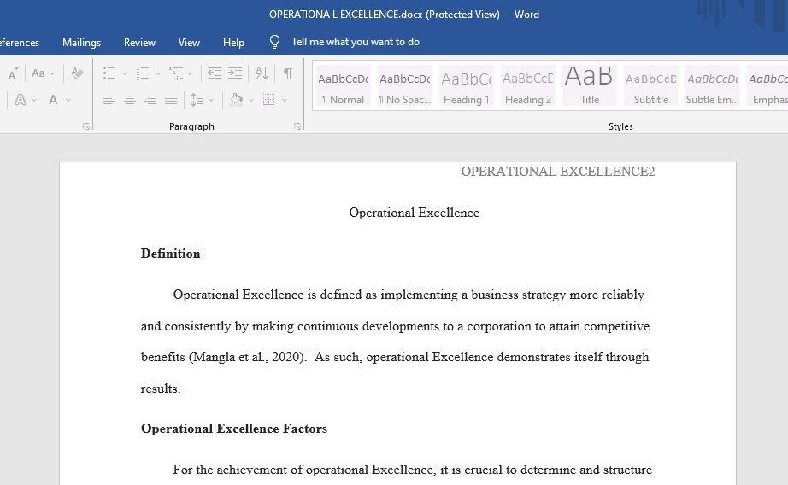Click the Definition heading
This screenshot has height=485, width=788.
click(x=170, y=254)
